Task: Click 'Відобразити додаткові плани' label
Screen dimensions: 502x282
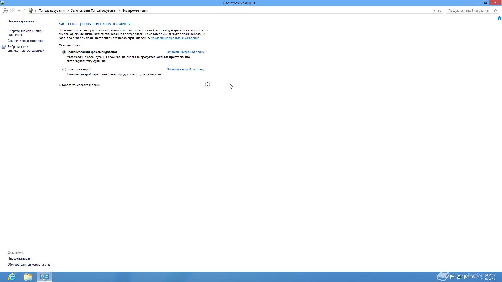Action: coord(79,85)
